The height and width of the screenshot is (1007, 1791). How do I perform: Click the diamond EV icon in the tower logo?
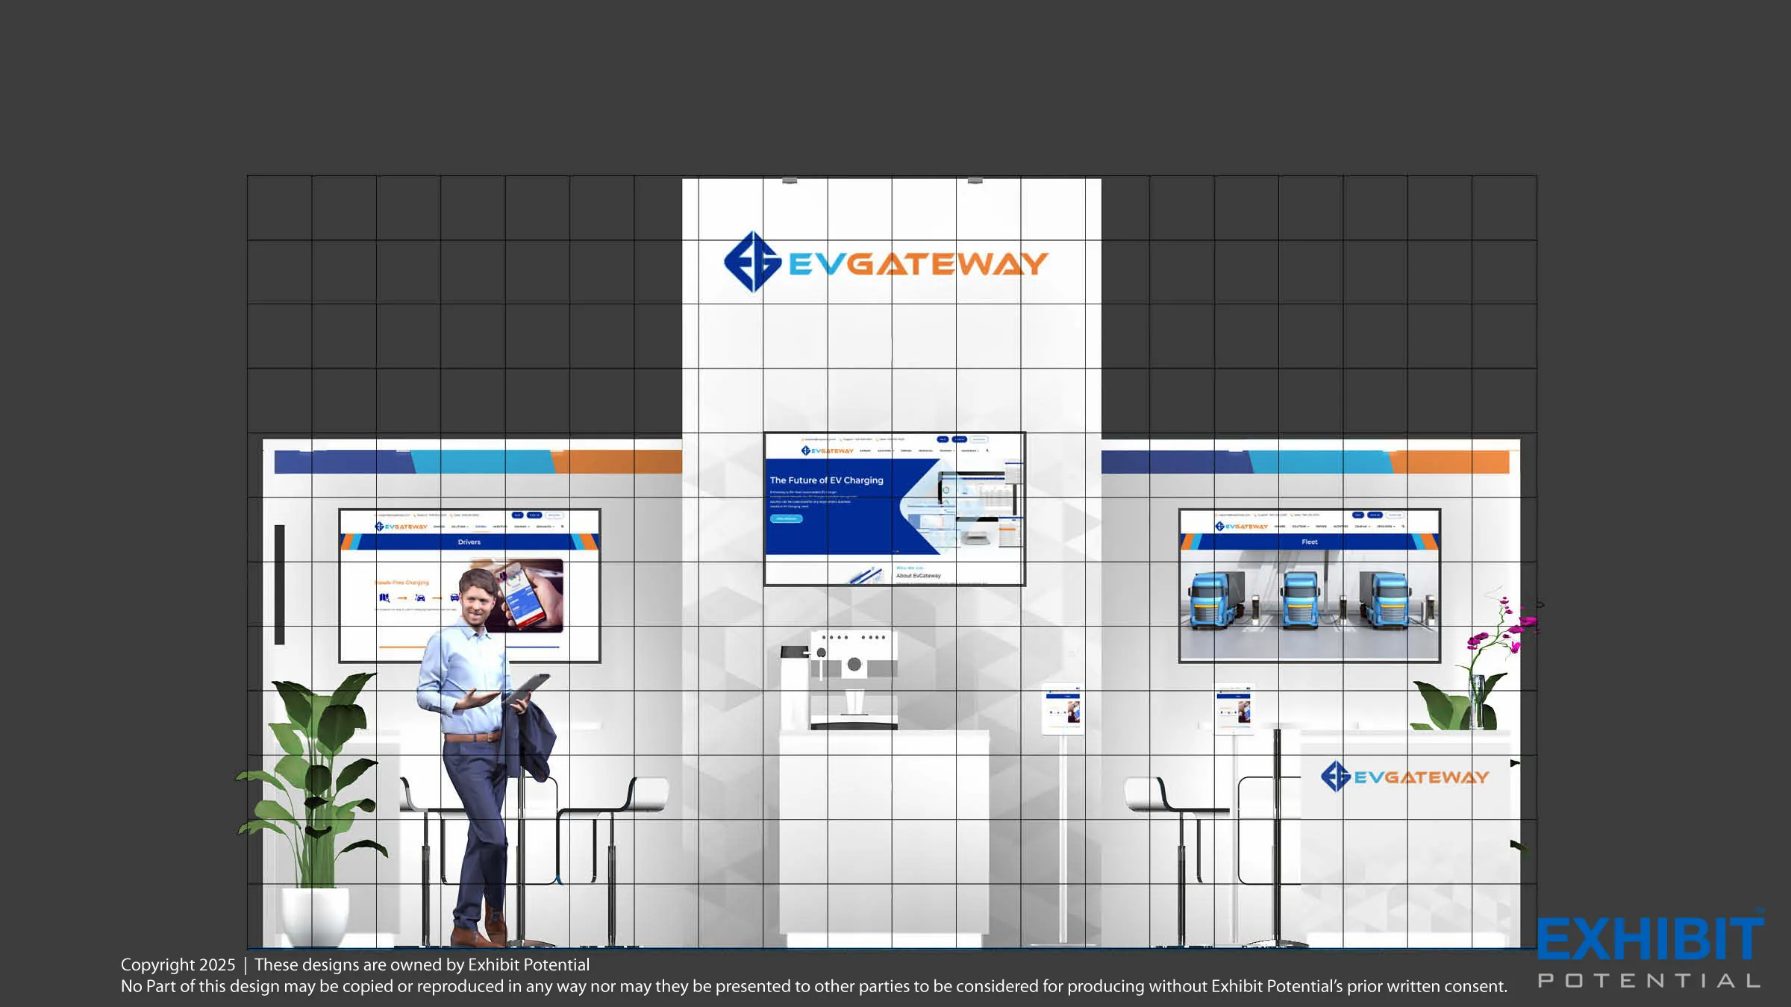753,262
